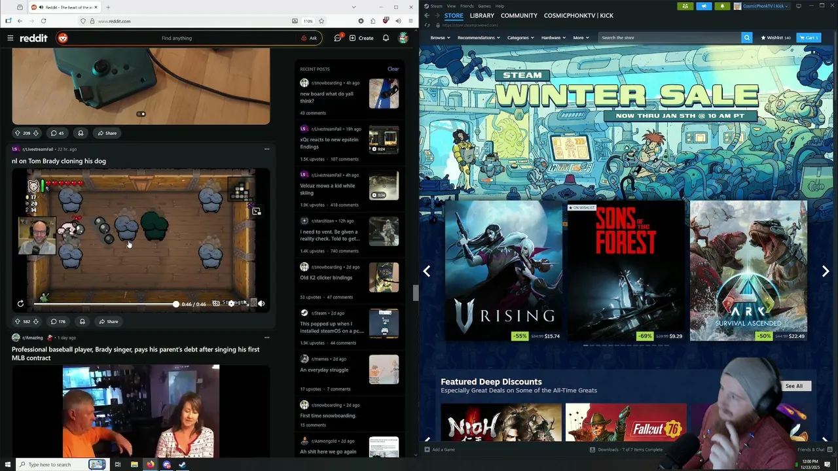Share the Tom Brady cloning dog post
The width and height of the screenshot is (838, 471).
pos(109,321)
